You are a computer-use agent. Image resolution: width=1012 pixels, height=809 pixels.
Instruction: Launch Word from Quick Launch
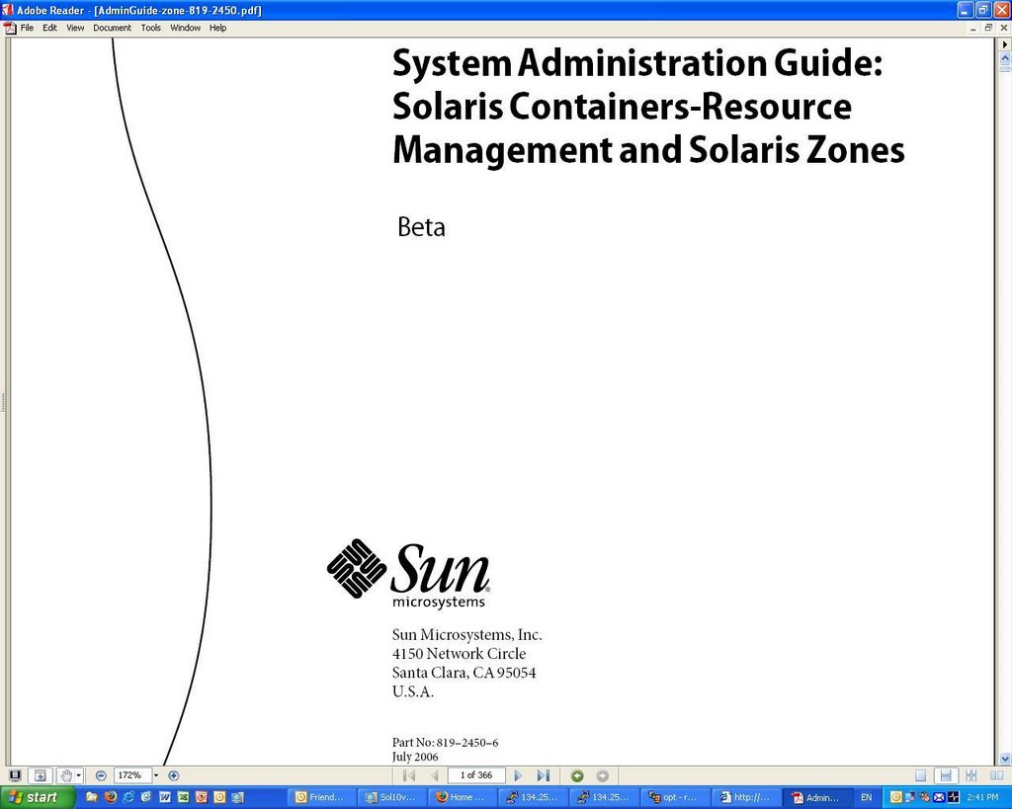click(x=165, y=797)
